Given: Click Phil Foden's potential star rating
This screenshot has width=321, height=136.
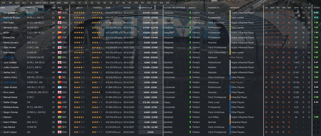Looking at the screenshot, I should click(x=97, y=23).
